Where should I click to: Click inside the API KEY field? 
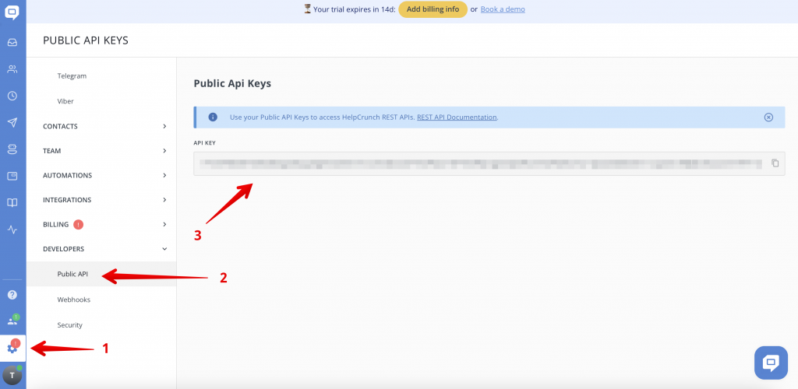tap(489, 163)
